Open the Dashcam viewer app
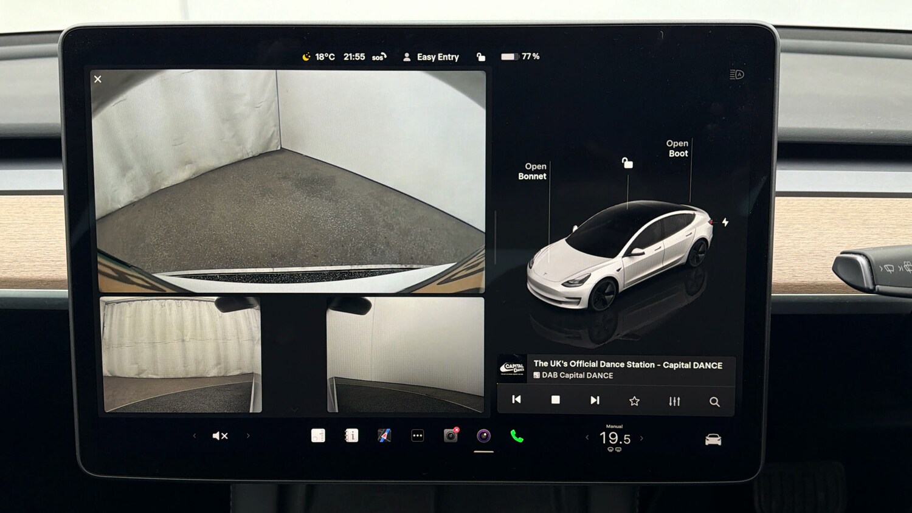Image resolution: width=912 pixels, height=513 pixels. (x=450, y=435)
